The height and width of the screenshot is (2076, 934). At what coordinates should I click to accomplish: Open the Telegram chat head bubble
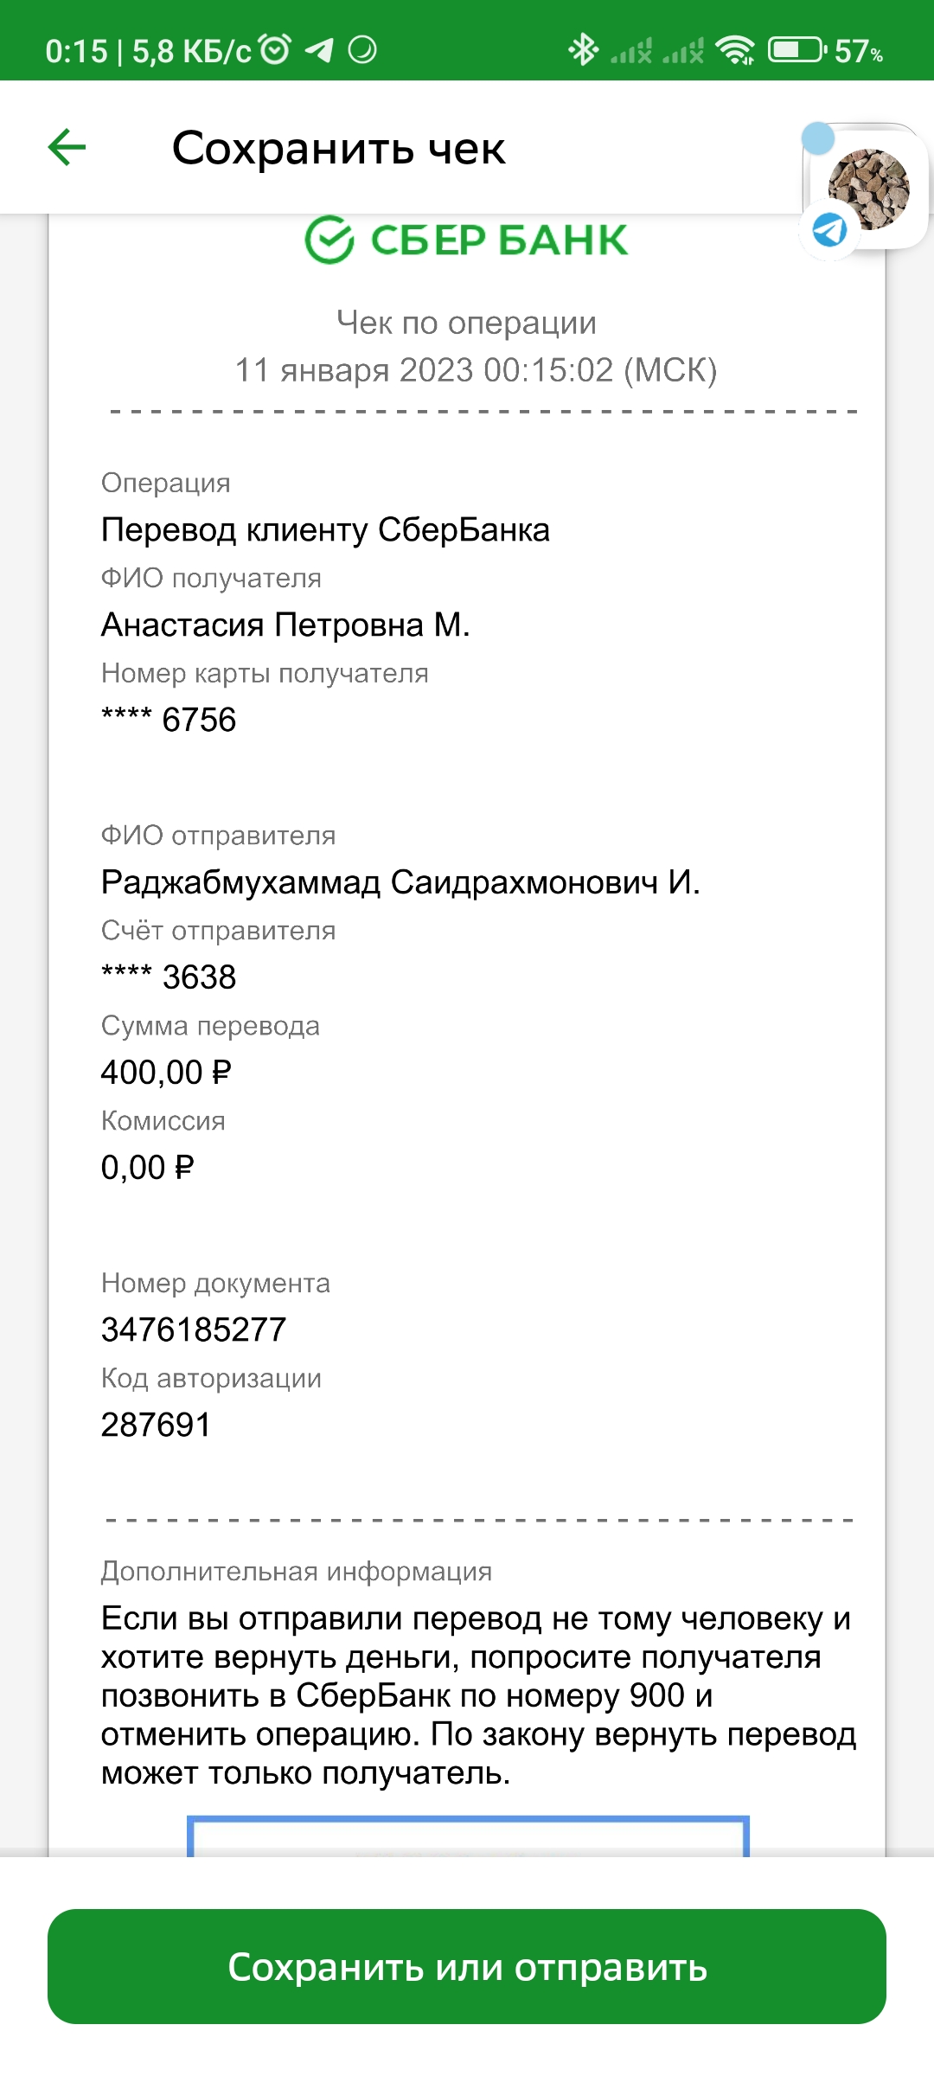tap(867, 188)
